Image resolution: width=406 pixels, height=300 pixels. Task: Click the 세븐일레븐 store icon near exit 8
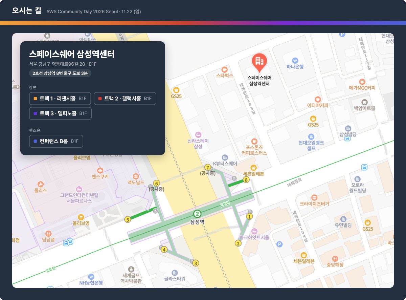[253, 168]
